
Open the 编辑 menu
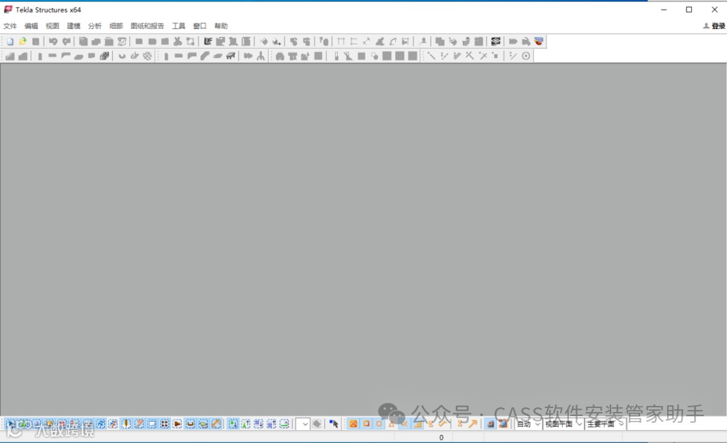(x=31, y=26)
